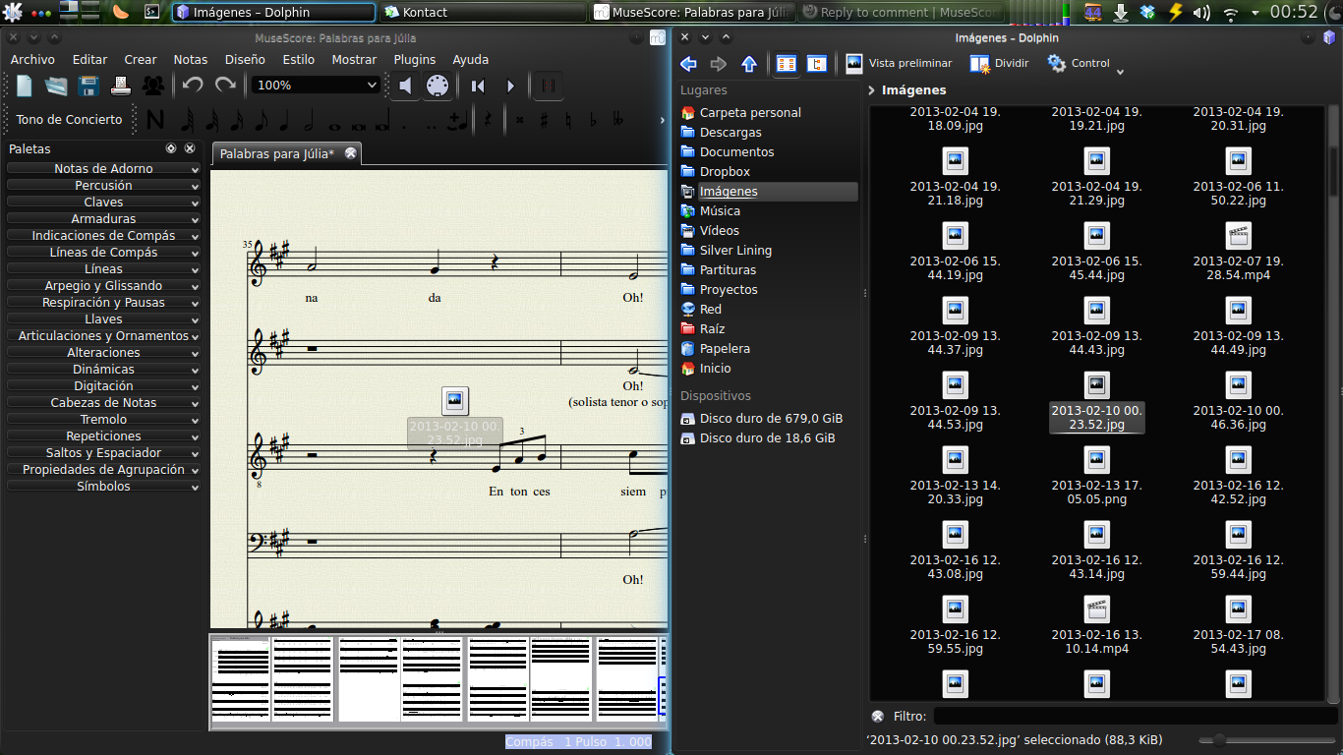1343x755 pixels.
Task: Switch Dolphin to details view mode
Action: click(x=816, y=64)
